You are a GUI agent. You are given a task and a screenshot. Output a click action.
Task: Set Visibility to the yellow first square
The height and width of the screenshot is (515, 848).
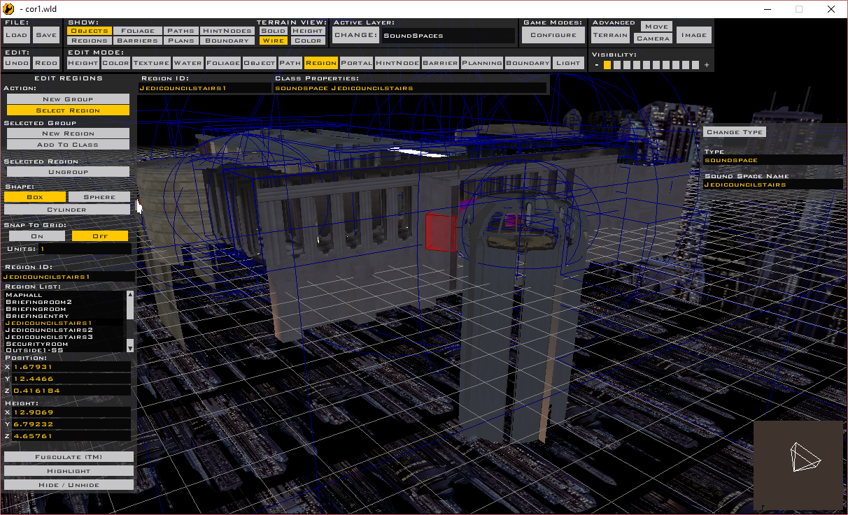click(607, 65)
